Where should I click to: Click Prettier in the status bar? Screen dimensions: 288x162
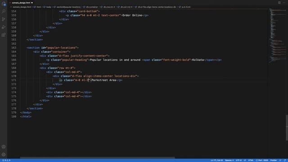click(273, 160)
